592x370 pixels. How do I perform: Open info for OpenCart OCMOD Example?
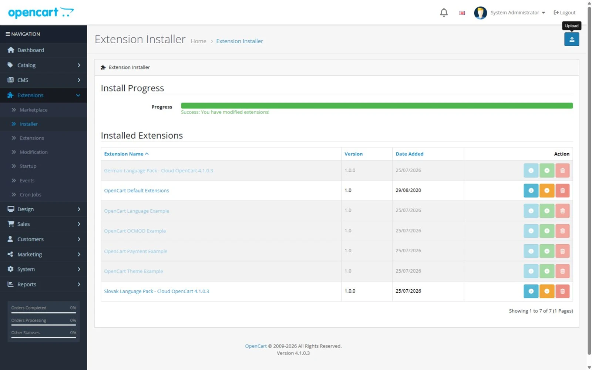(531, 231)
